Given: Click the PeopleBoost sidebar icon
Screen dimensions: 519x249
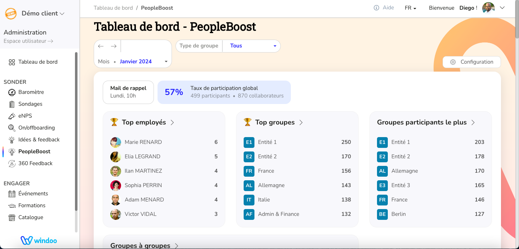Looking at the screenshot, I should pos(12,151).
